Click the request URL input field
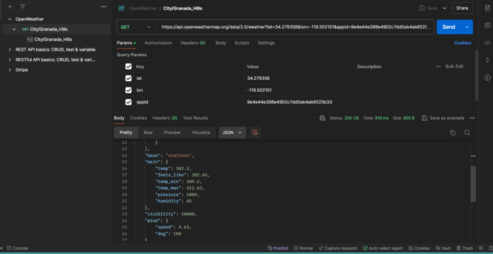Viewport: 493px width, 254px height. click(x=297, y=27)
